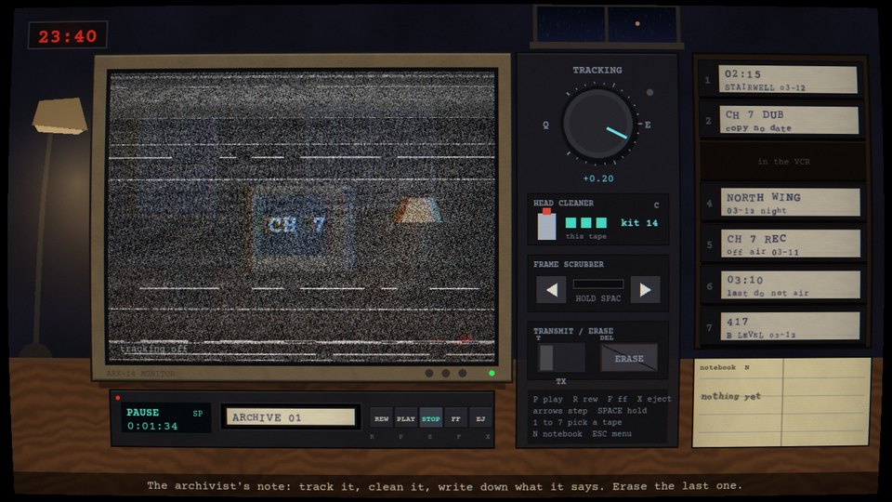Image resolution: width=892 pixels, height=502 pixels.
Task: Select tape 6 labeled 03:10 last
Action: (x=791, y=284)
